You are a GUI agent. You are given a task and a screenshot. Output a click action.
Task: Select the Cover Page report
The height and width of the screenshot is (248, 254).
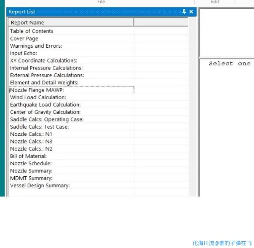pyautogui.click(x=24, y=38)
